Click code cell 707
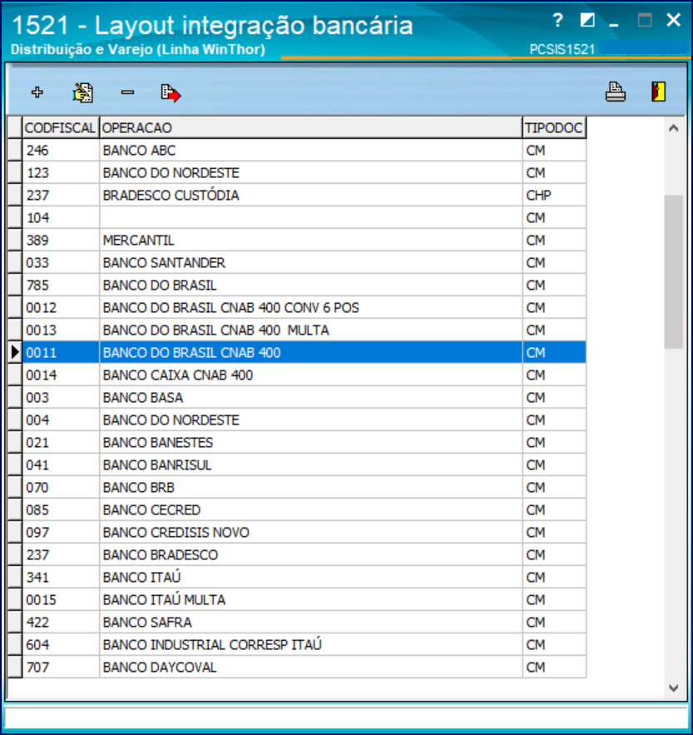This screenshot has width=693, height=735. pyautogui.click(x=61, y=667)
